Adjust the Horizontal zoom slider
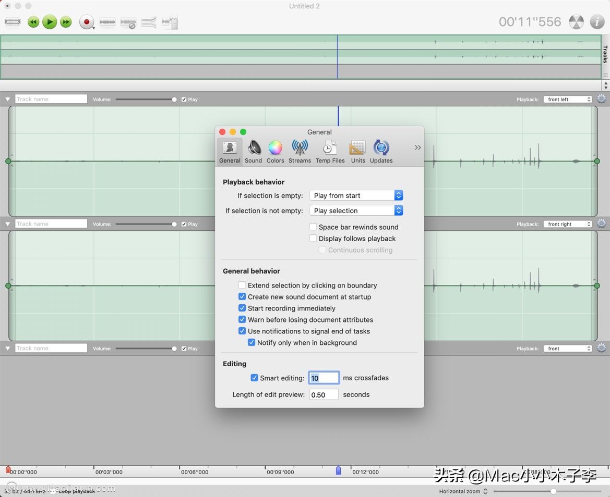Screen dimensions: 610x497 548,491
